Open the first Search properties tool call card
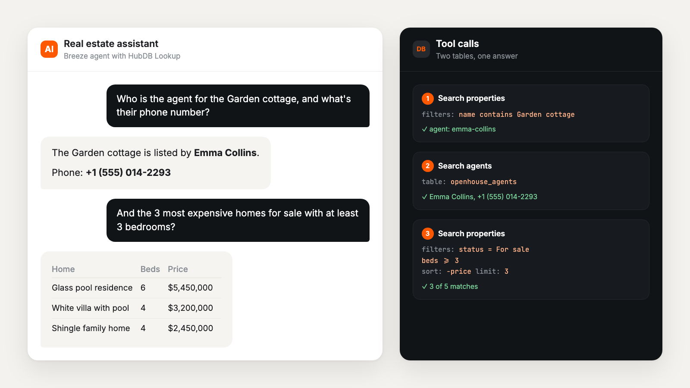Screen dimensions: 690x388 click(x=531, y=113)
